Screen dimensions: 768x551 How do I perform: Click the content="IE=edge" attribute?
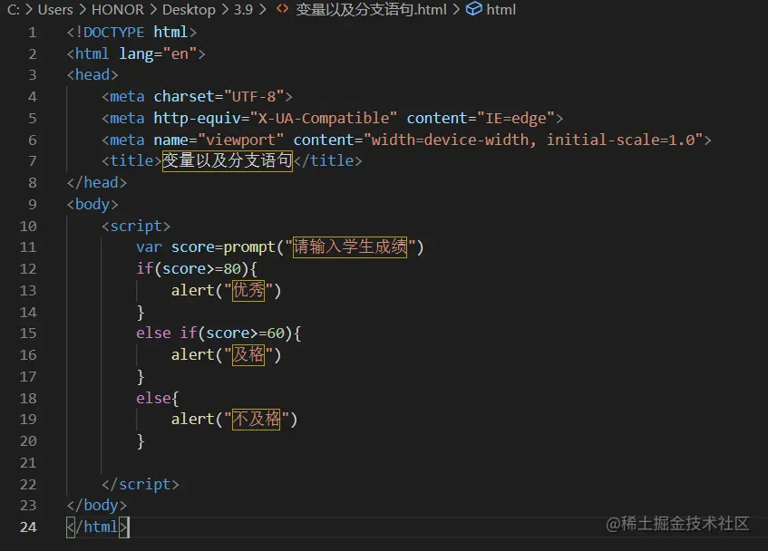pos(481,118)
